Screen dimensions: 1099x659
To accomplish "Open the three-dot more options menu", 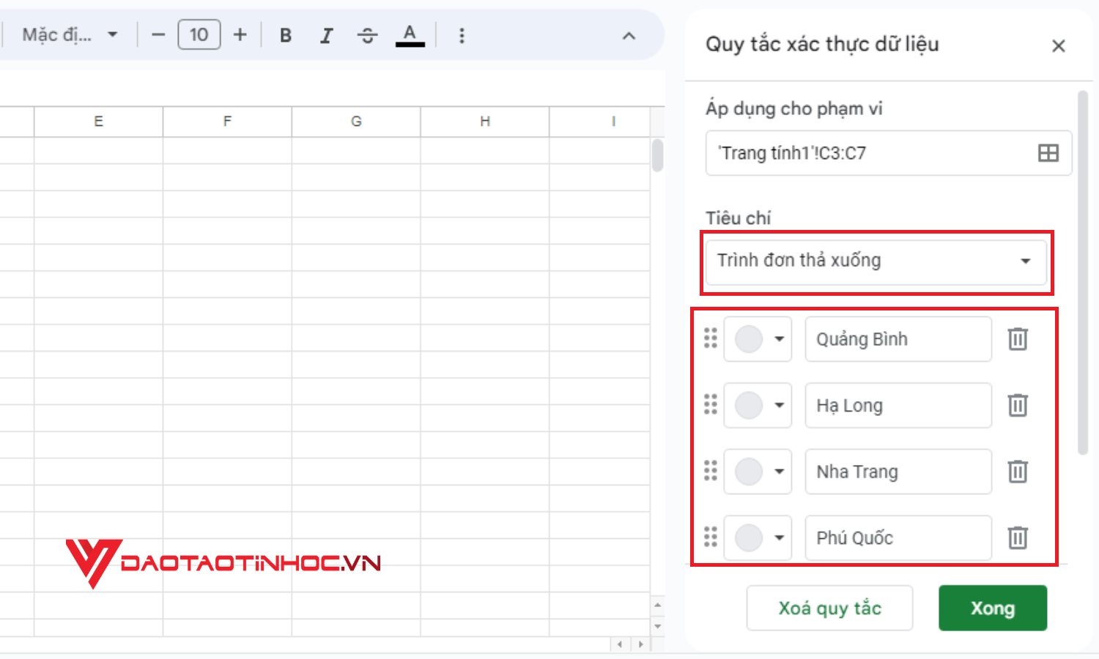I will 462,35.
